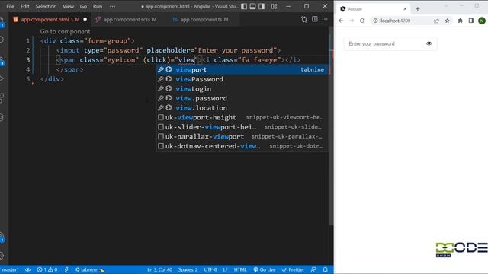Open the Selection menu
488x274 pixels.
click(x=46, y=6)
